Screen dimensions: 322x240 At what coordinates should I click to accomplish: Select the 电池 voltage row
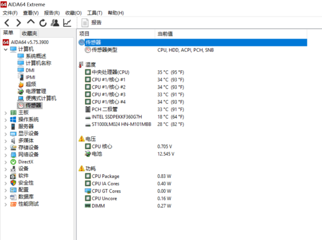point(193,154)
